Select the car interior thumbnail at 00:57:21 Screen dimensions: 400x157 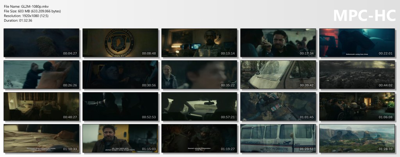pyautogui.click(x=199, y=106)
